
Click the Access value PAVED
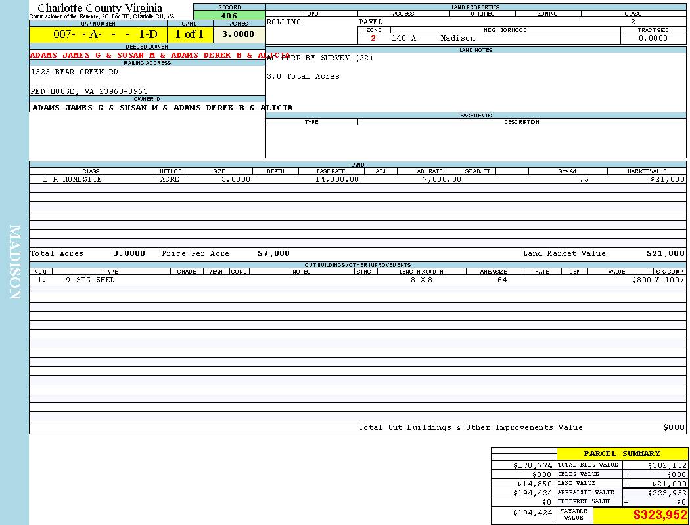tap(371, 22)
